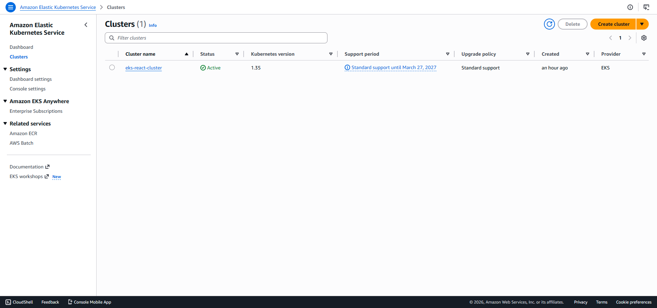Screen dimensions: 657x308
Task: Open the screen help panel icon at top right
Action: (646, 7)
